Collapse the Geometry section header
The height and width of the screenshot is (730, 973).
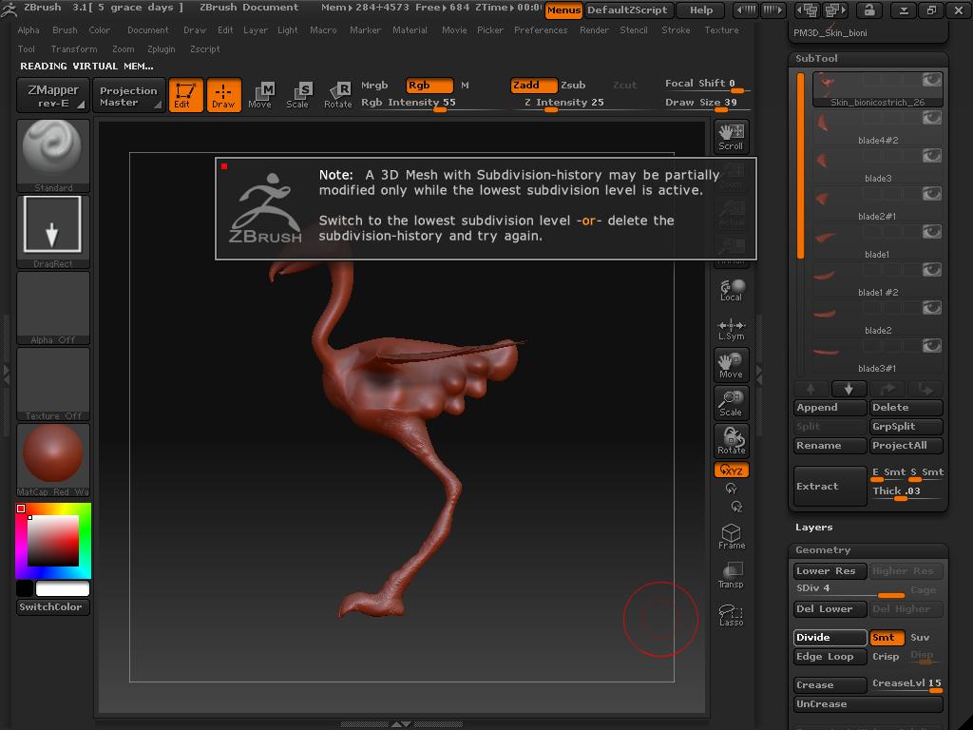click(823, 550)
